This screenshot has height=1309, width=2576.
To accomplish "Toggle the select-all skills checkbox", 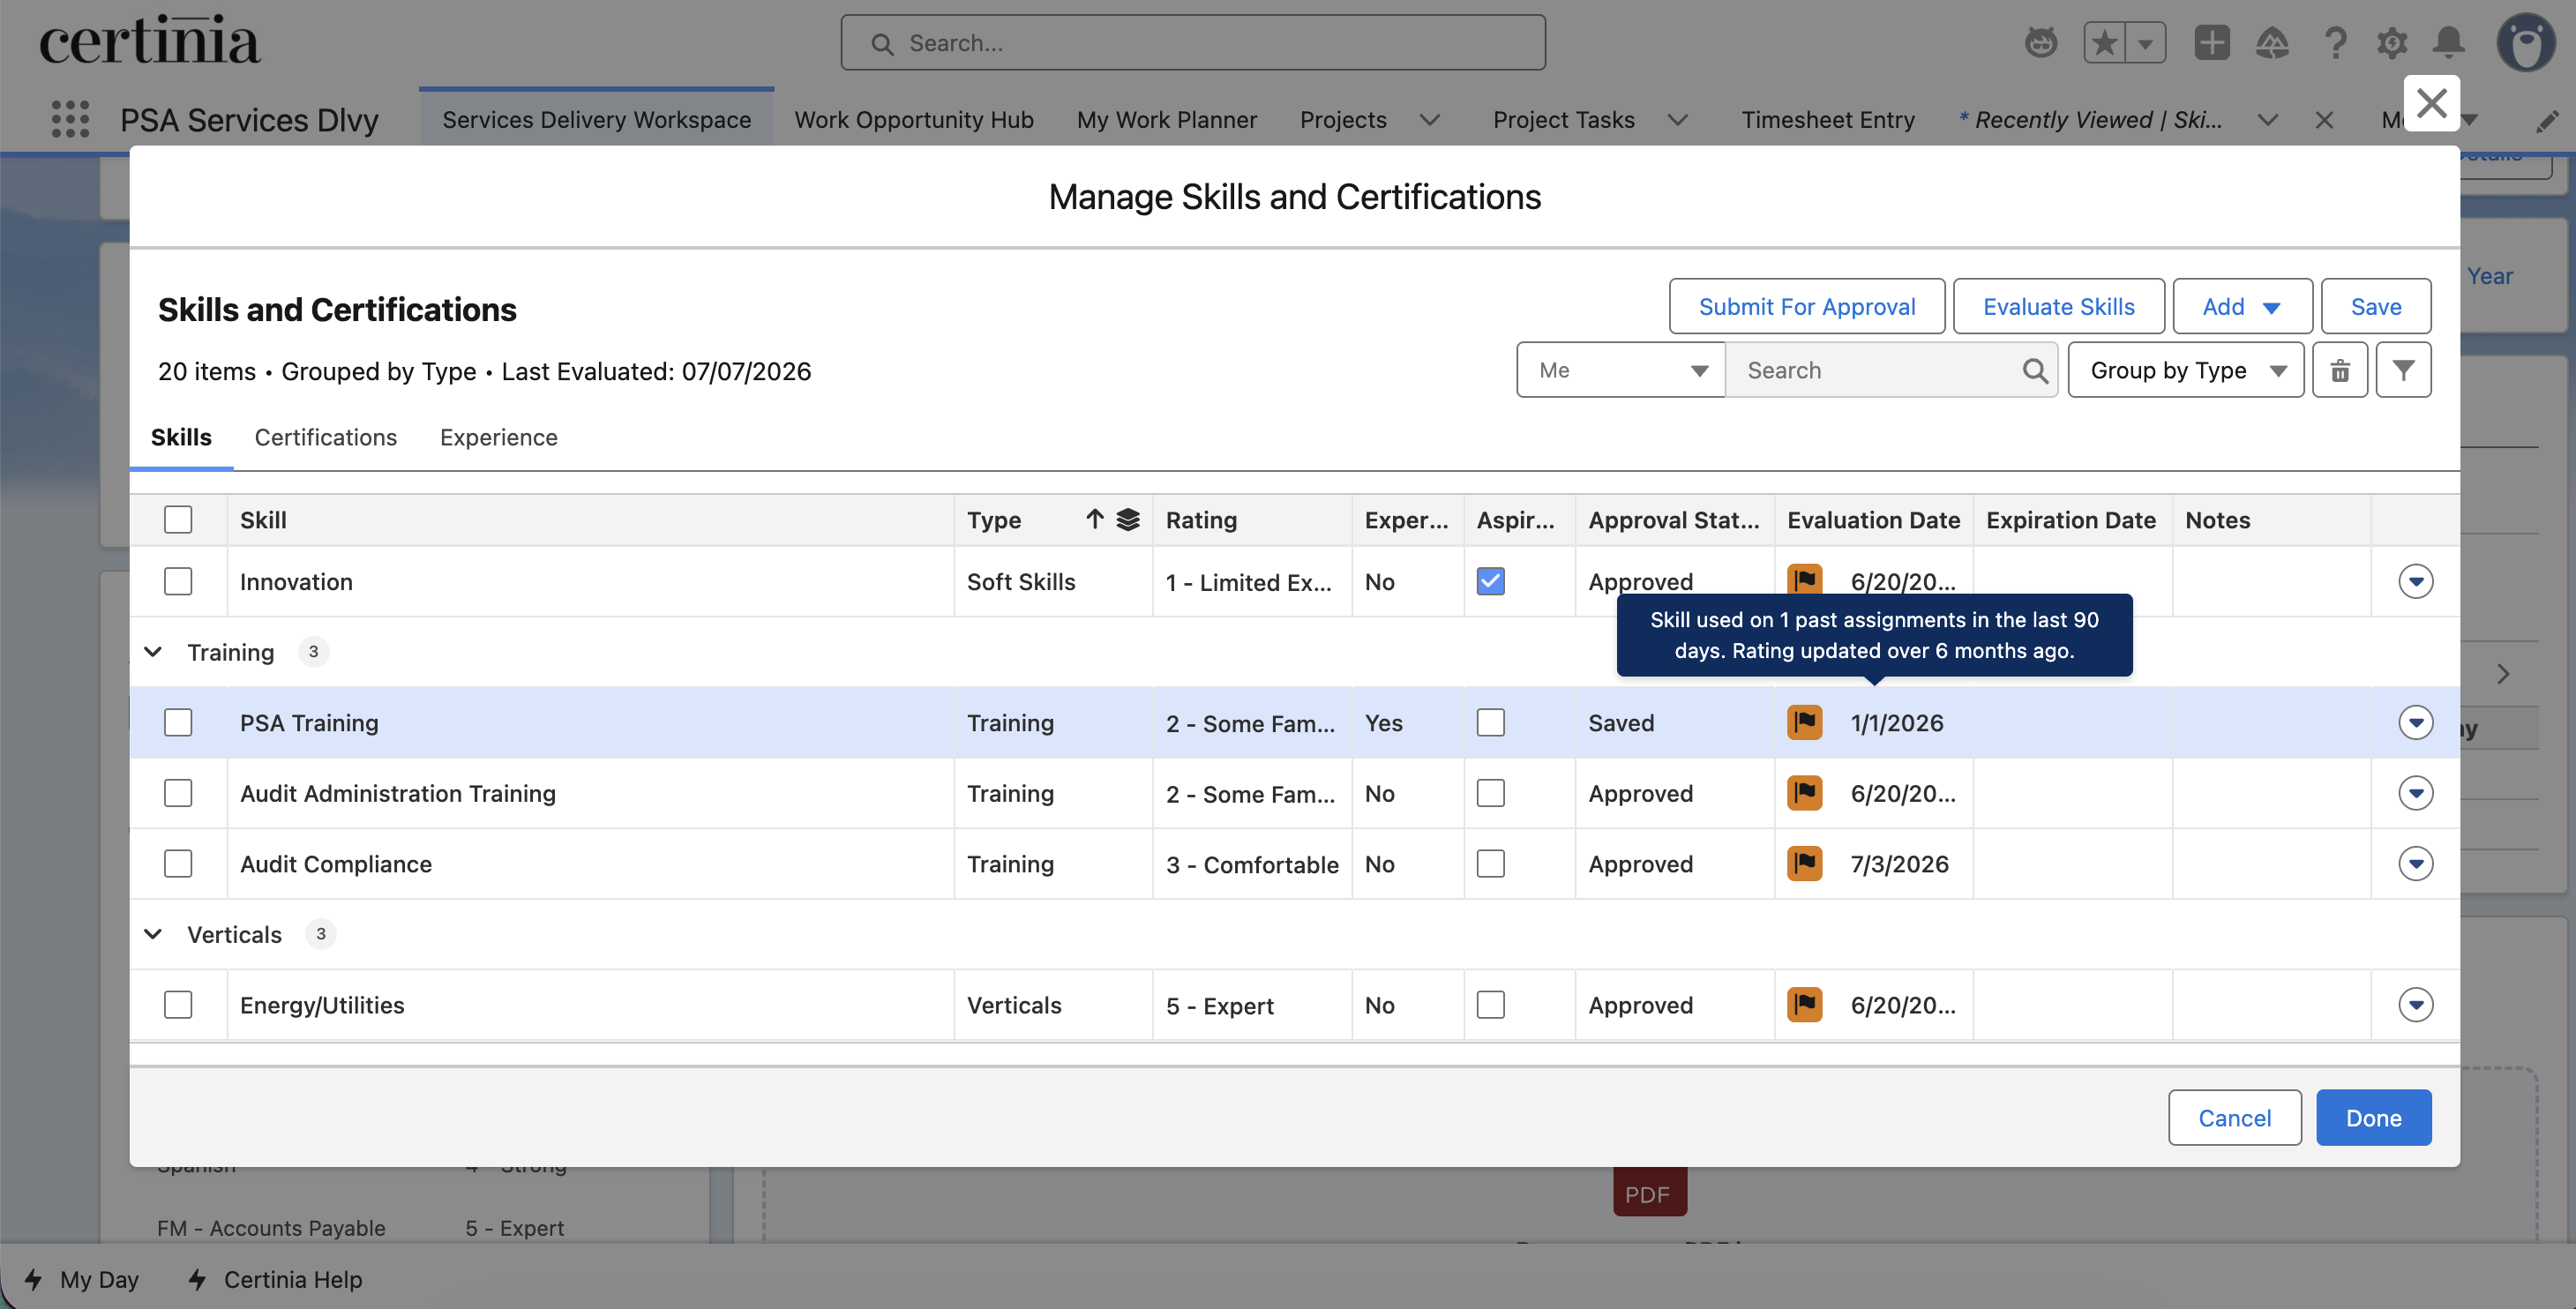I will [178, 519].
